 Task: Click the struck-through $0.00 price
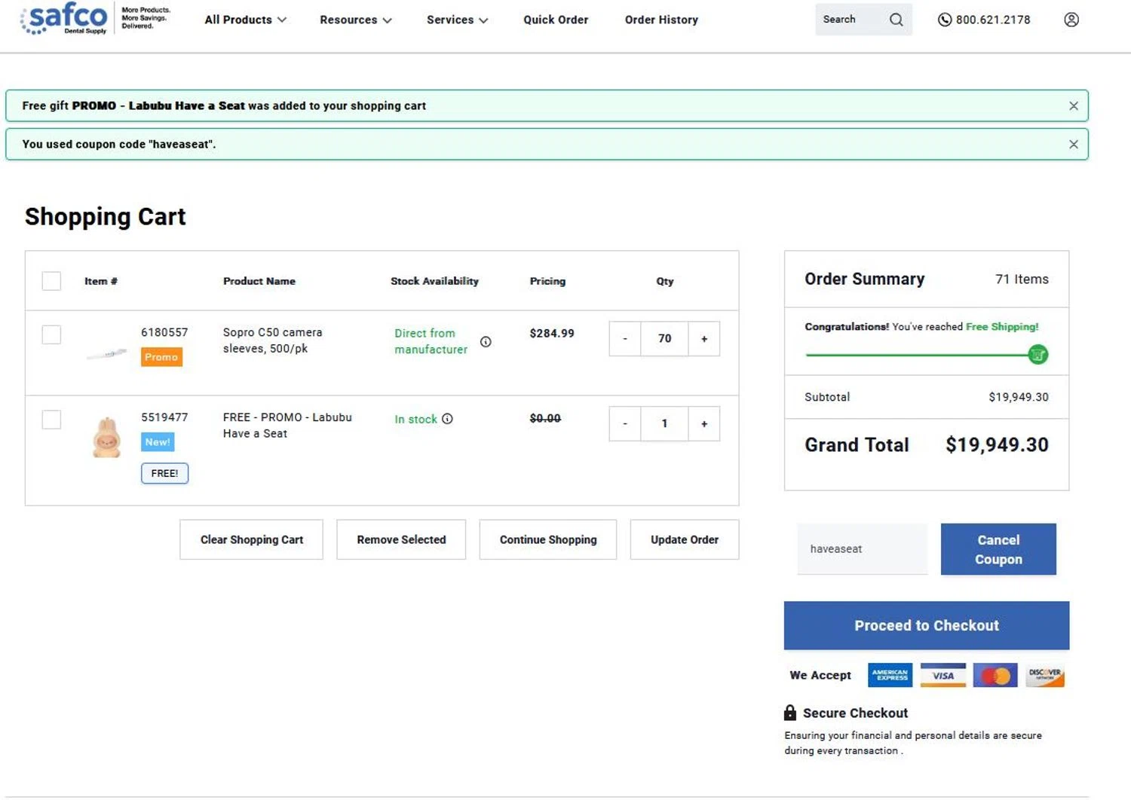pyautogui.click(x=545, y=418)
